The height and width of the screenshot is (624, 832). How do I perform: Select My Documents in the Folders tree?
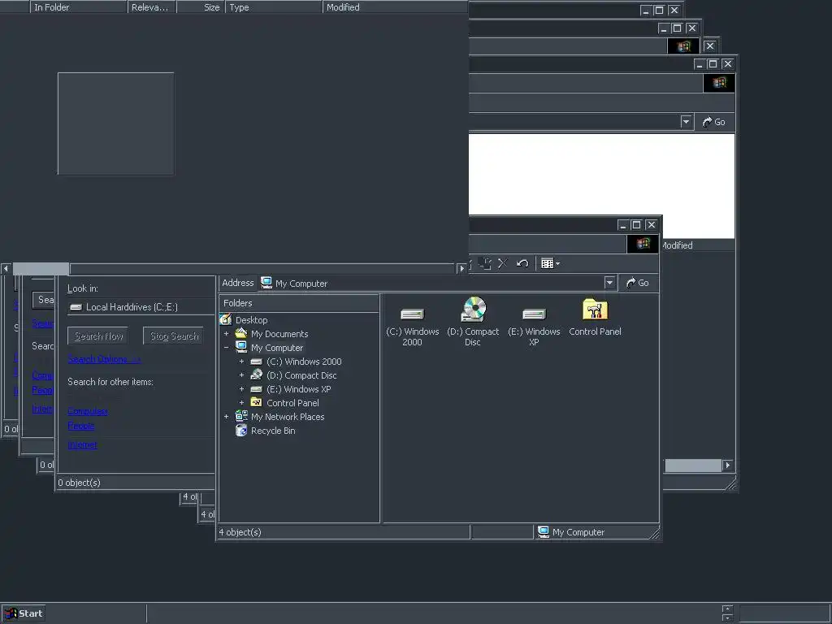click(279, 334)
